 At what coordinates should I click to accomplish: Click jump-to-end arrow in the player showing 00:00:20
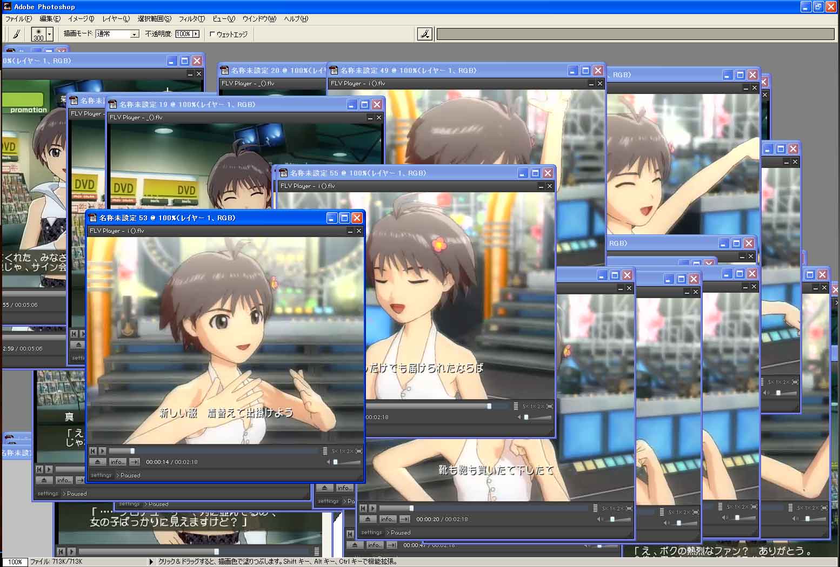(405, 519)
